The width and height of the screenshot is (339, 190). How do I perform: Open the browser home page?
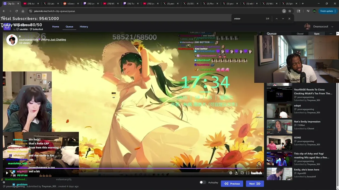(23, 11)
